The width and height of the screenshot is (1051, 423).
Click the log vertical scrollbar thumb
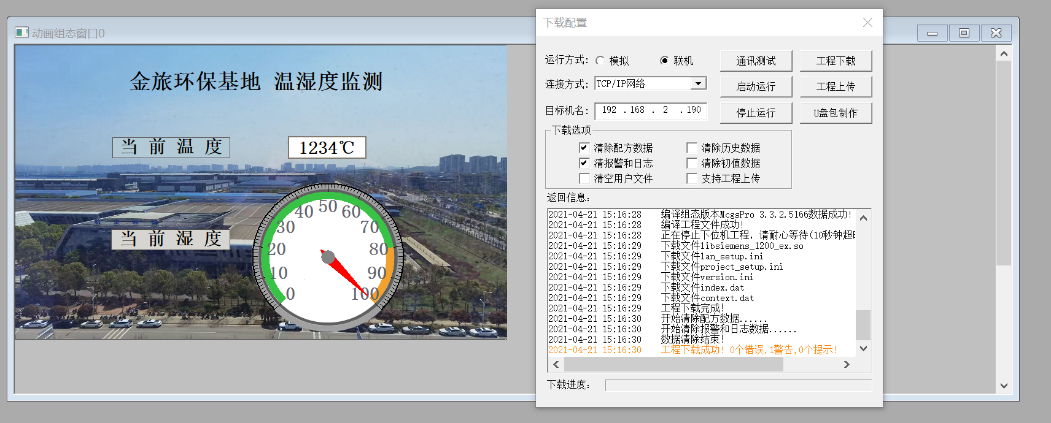tap(863, 324)
